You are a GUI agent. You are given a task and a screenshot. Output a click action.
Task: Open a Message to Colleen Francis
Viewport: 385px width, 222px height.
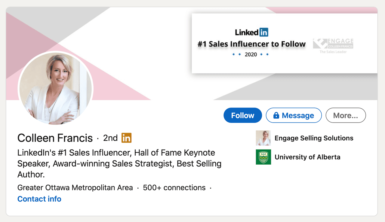(297, 115)
